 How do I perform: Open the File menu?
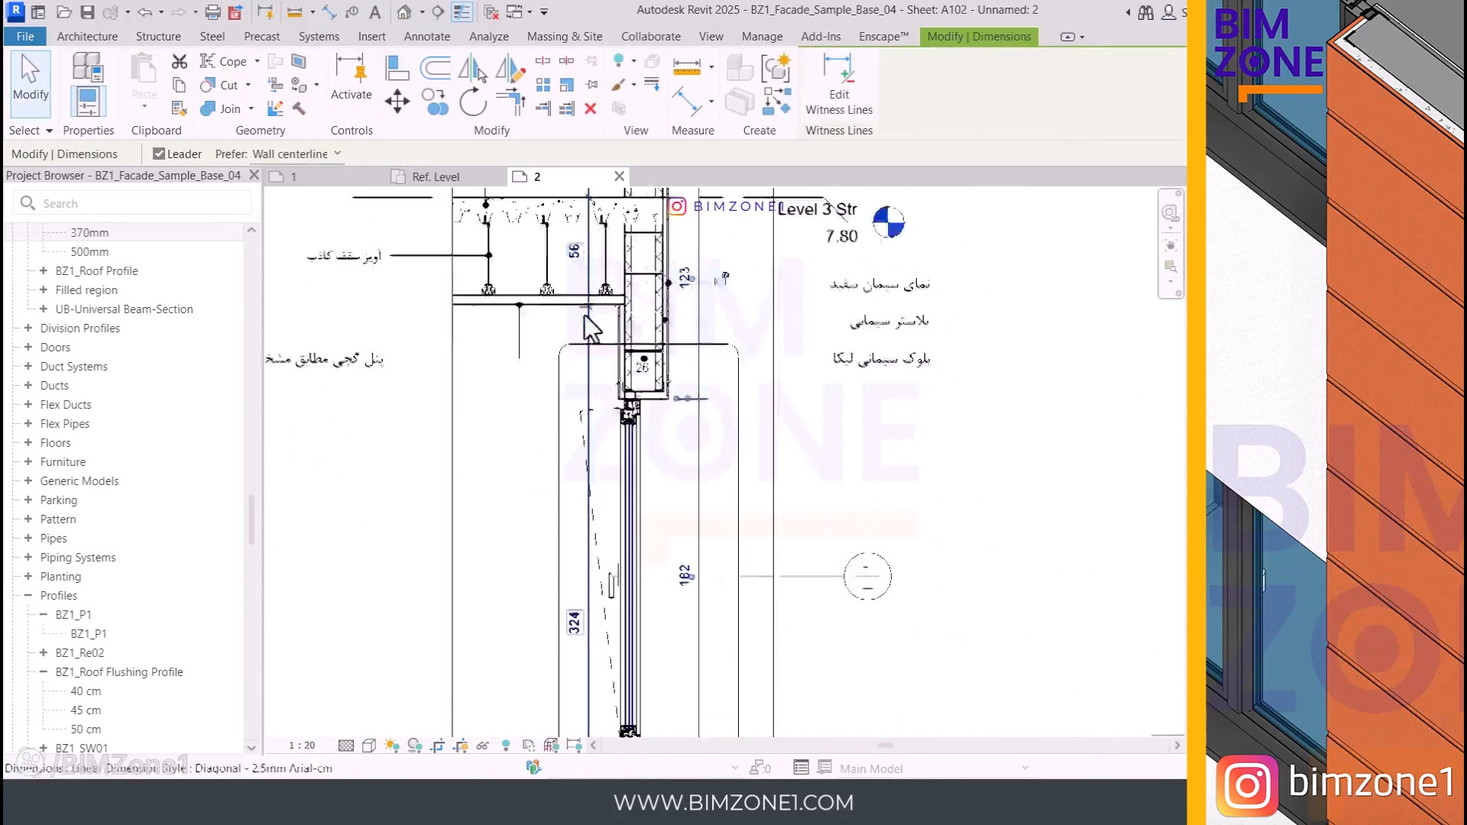[x=25, y=37]
